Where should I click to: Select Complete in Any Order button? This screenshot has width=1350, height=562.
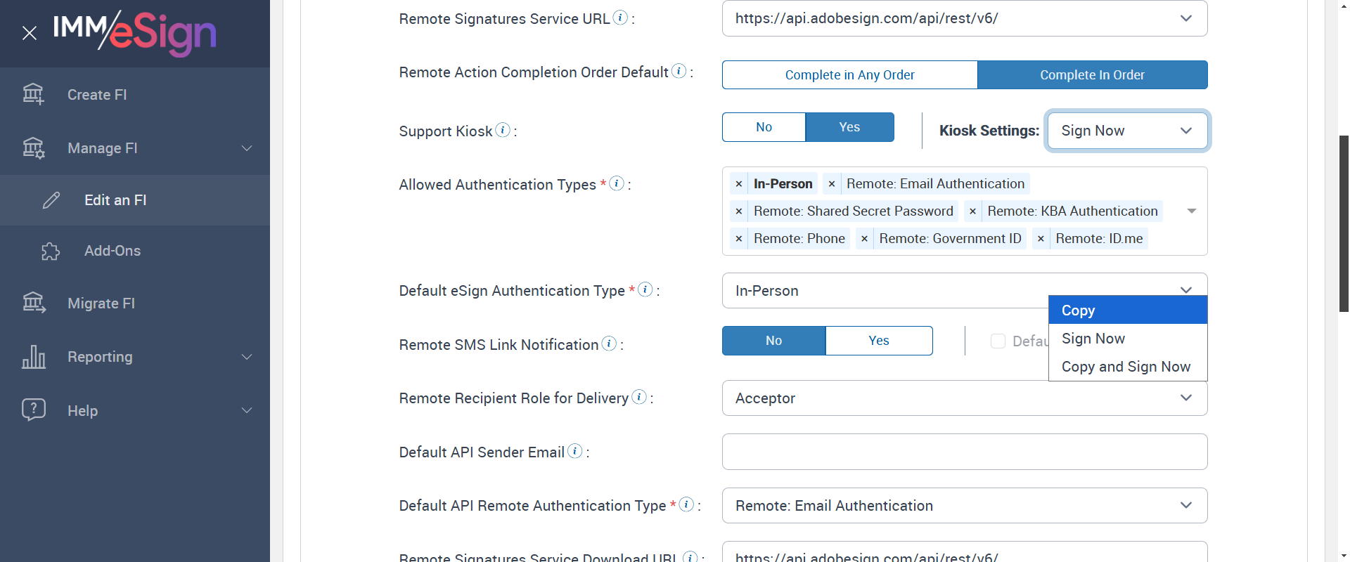pos(849,75)
